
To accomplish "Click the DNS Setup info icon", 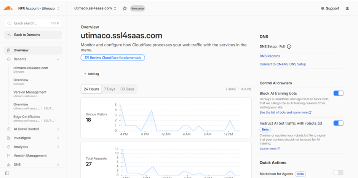I will pos(289,46).
